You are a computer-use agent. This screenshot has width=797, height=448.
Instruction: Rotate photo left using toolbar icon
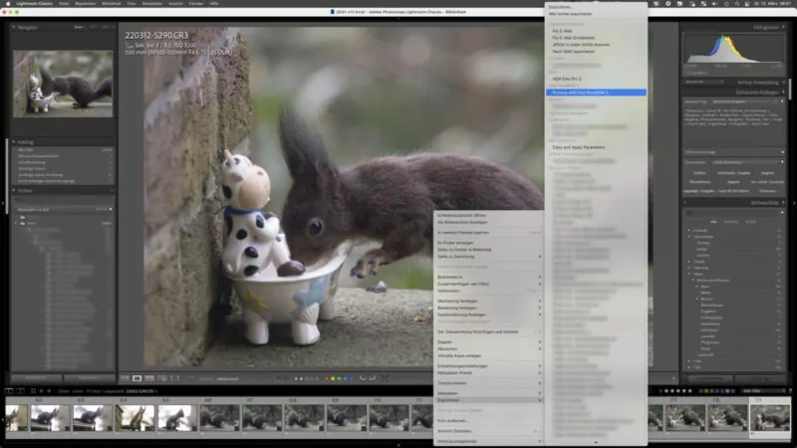pos(363,378)
